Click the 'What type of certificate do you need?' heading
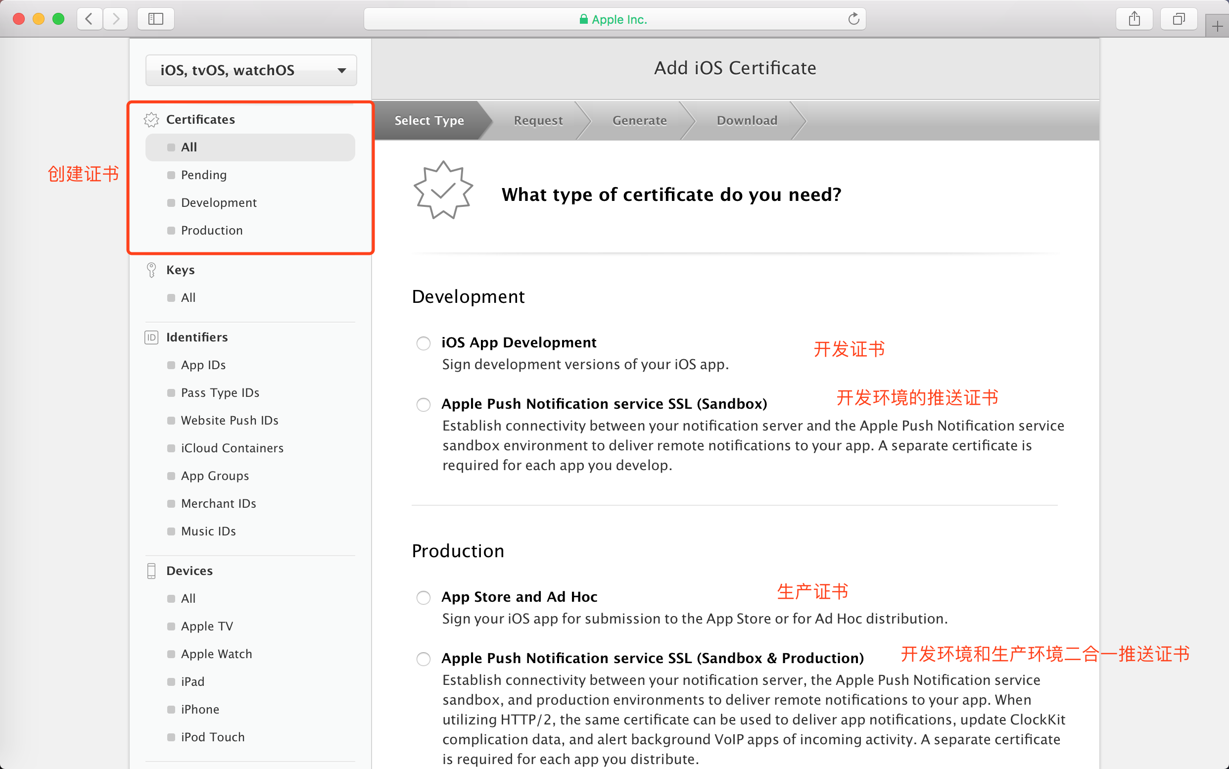The image size is (1229, 769). pyautogui.click(x=671, y=194)
